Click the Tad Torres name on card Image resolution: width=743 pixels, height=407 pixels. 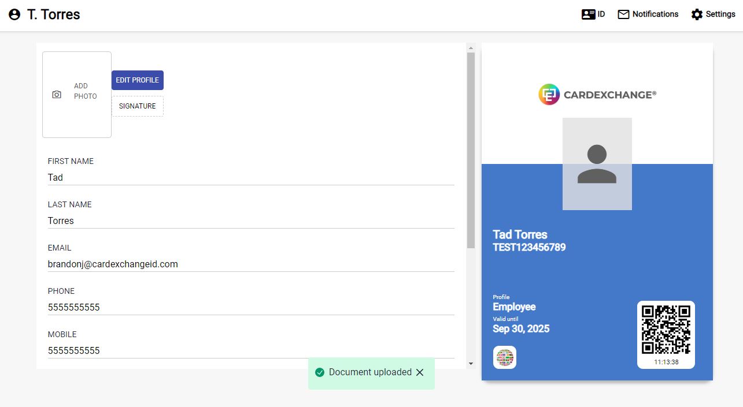(x=520, y=234)
